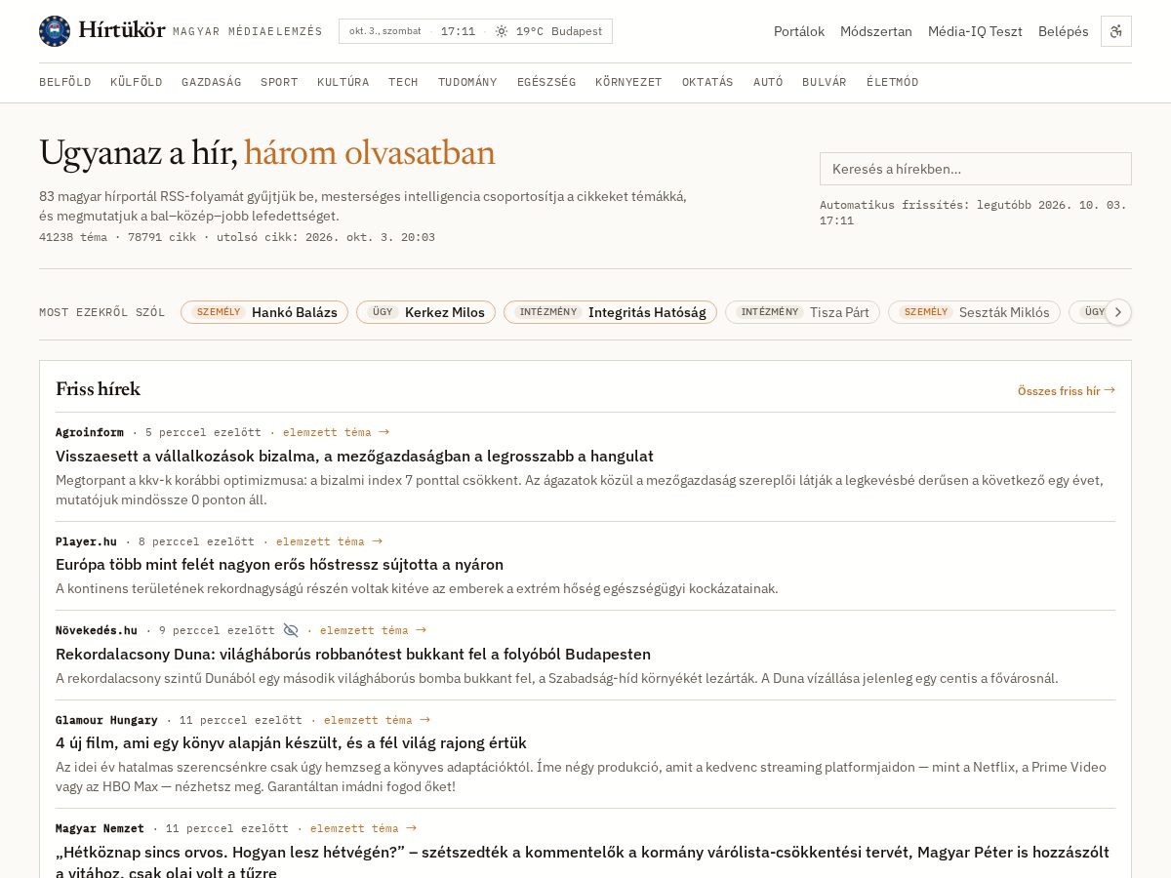Click the '5 perccel ezelőtt' timestamp

pos(203,432)
